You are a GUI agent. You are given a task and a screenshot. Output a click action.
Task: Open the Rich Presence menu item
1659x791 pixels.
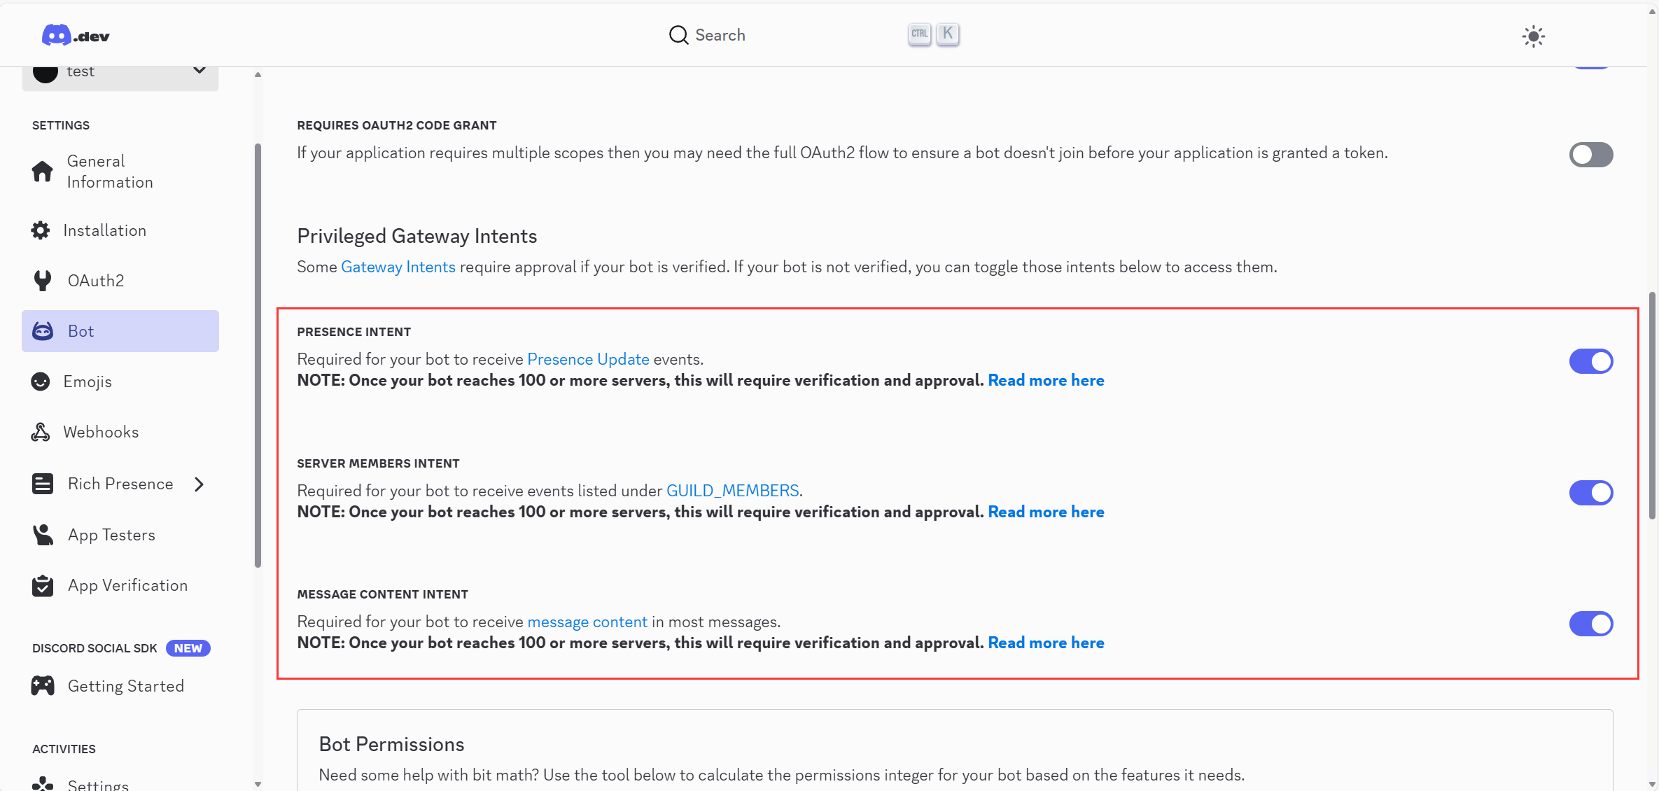(120, 484)
